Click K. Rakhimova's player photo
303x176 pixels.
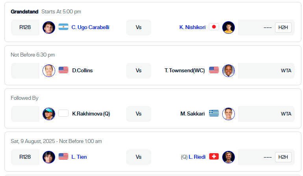pos(49,114)
